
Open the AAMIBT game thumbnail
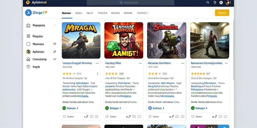tap(124, 40)
